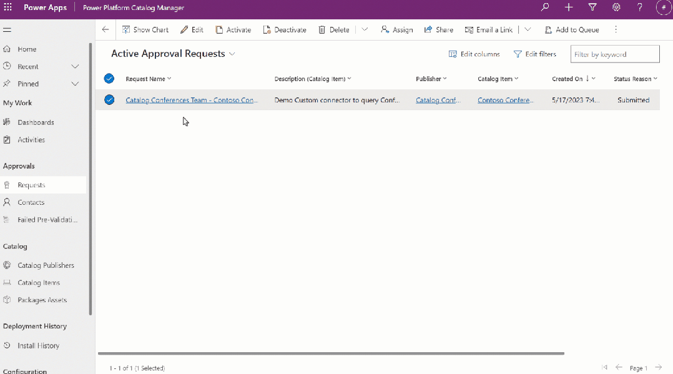The height and width of the screenshot is (374, 673).
Task: Click the Demo Custom connector description cell
Action: coord(337,100)
